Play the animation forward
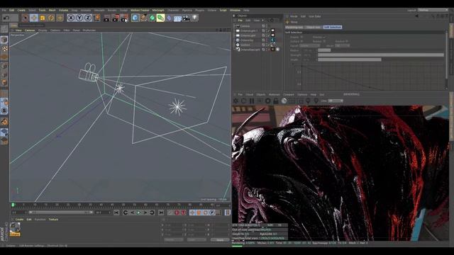This screenshot has height=255, width=454. pos(139,212)
